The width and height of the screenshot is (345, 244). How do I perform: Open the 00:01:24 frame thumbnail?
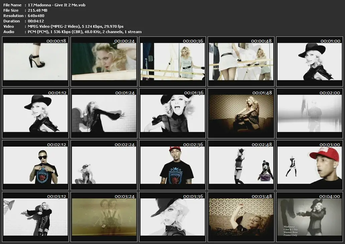click(104, 113)
